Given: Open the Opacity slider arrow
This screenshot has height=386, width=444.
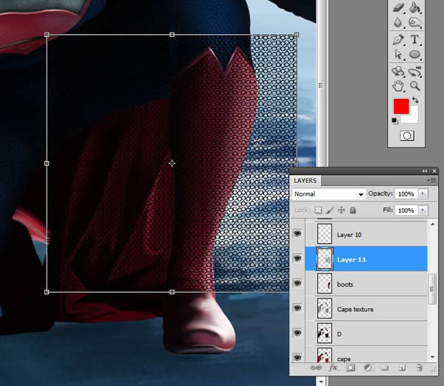Looking at the screenshot, I should point(423,193).
